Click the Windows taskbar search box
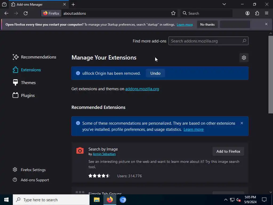The width and height of the screenshot is (273, 205). [51, 200]
